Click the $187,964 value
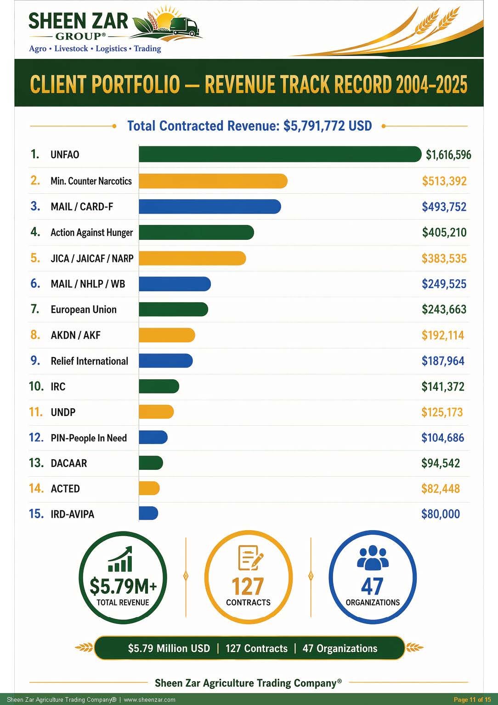The image size is (498, 705). coord(443,361)
